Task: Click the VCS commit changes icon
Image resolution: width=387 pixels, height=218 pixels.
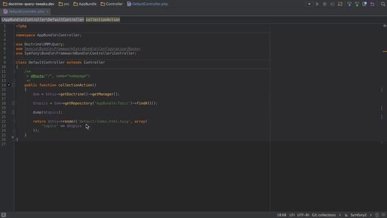Action: pyautogui.click(x=357, y=4)
